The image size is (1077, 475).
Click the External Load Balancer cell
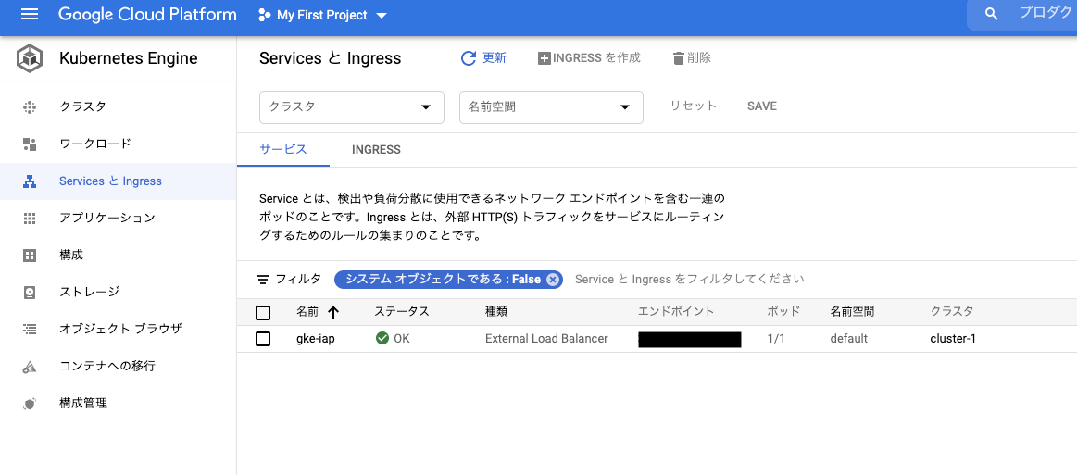[546, 339]
